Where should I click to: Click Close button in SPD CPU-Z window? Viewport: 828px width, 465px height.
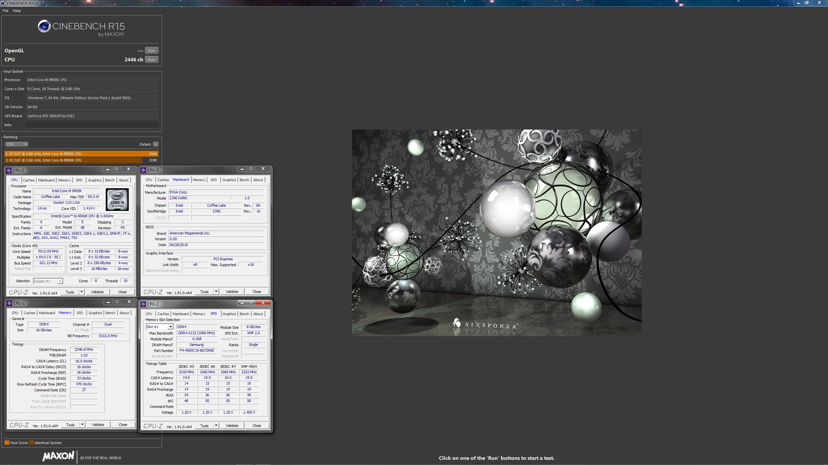pos(257,426)
